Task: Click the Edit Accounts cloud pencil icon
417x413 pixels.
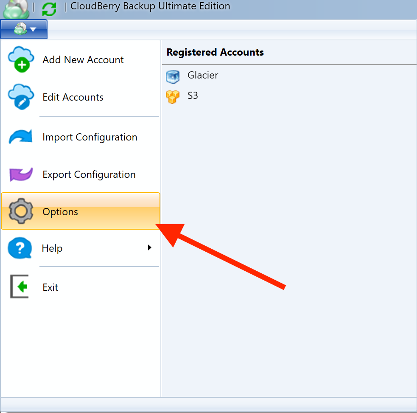Action: tap(21, 97)
